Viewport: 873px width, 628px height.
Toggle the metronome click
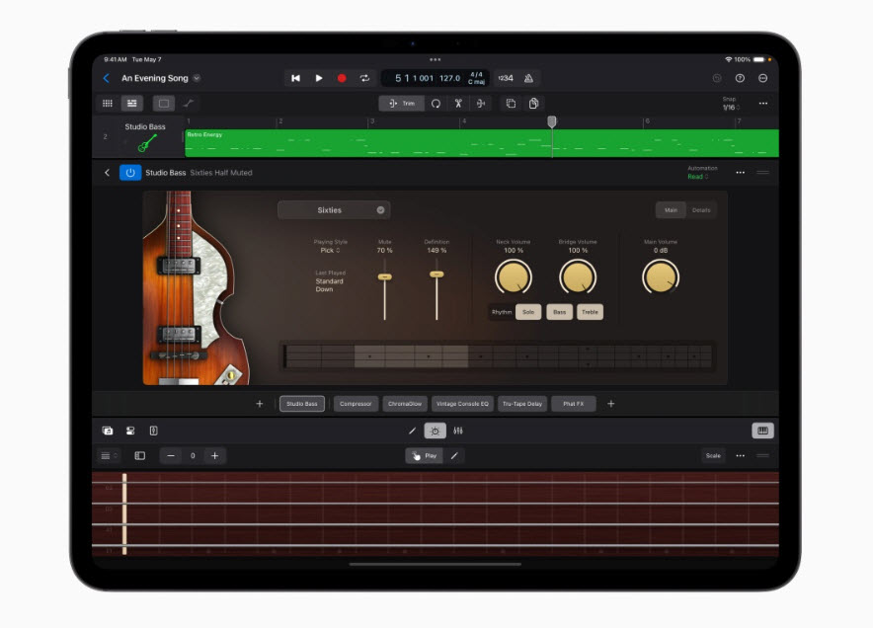pyautogui.click(x=529, y=79)
